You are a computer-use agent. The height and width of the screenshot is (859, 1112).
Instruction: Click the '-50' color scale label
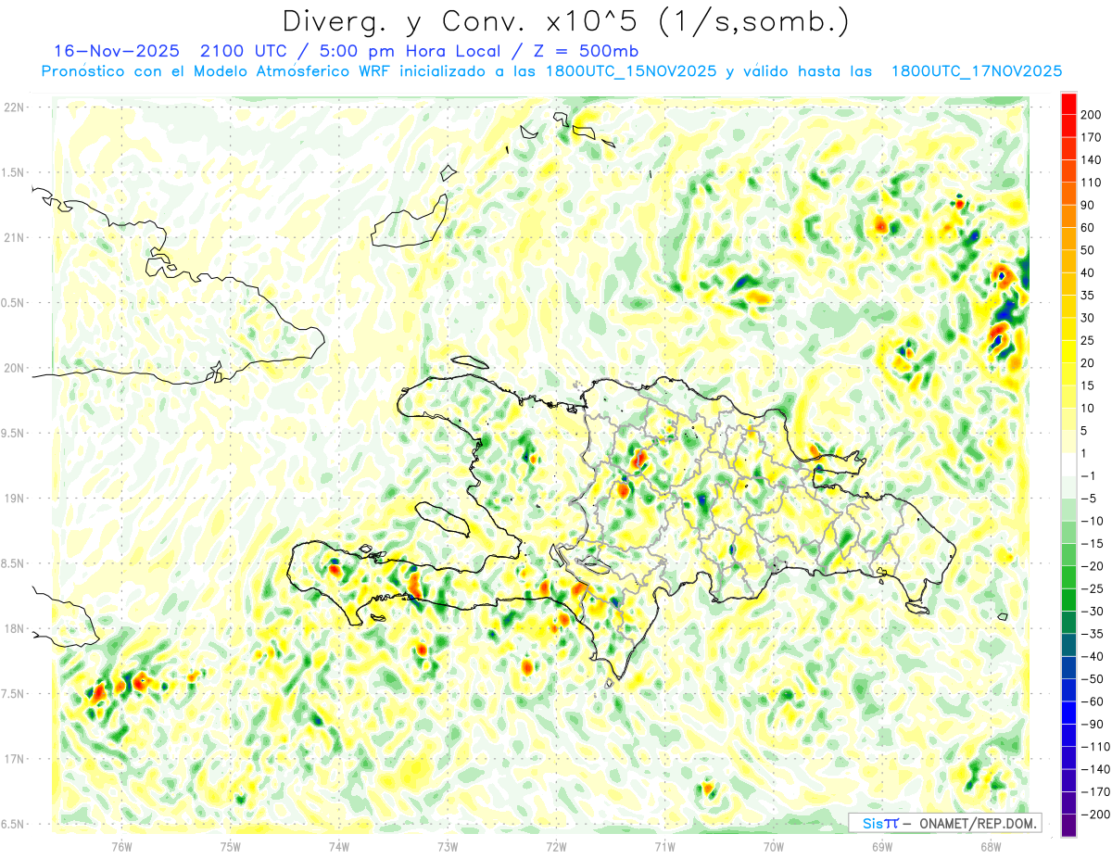pyautogui.click(x=1091, y=678)
